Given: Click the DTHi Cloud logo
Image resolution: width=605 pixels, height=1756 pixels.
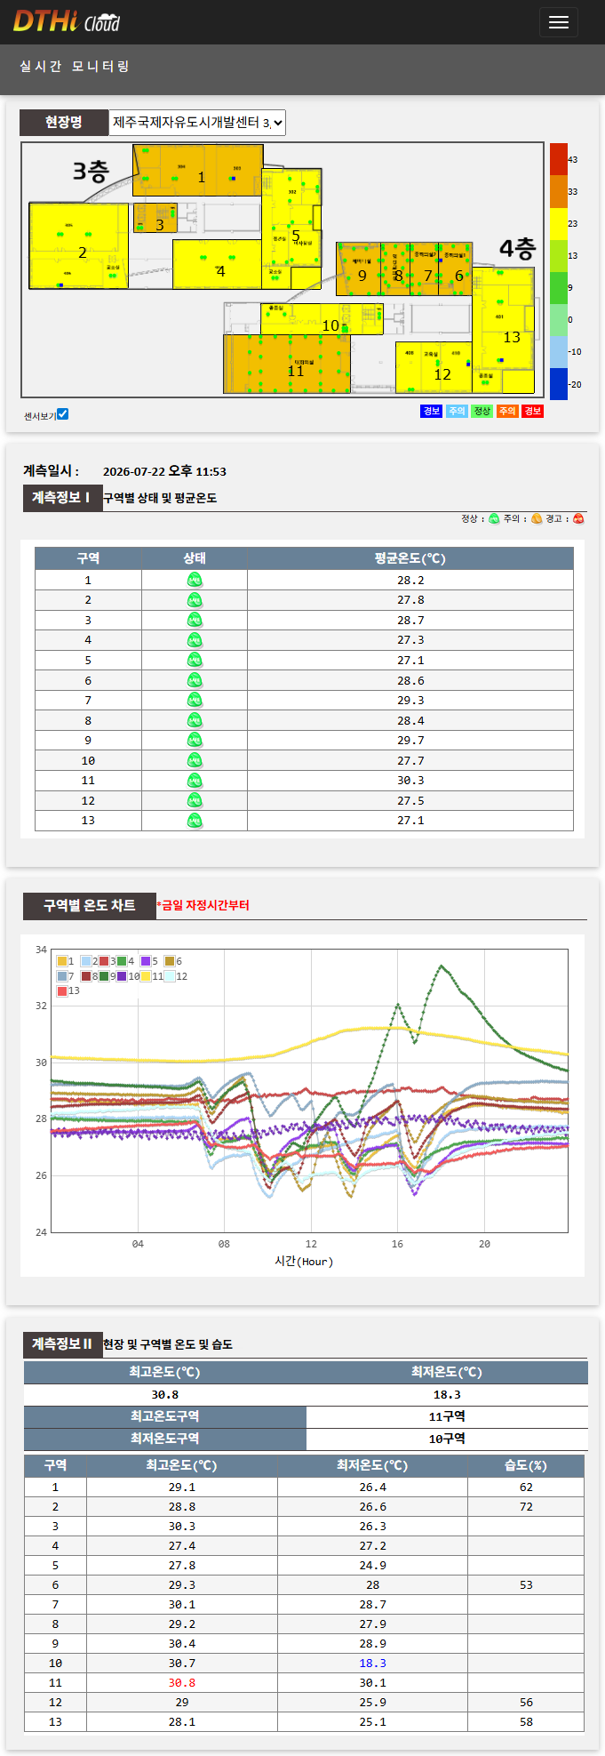Looking at the screenshot, I should coord(67,21).
